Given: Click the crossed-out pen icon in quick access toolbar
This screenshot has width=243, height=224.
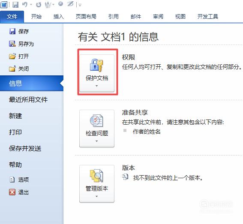Looking at the screenshot, I should 70,4.
